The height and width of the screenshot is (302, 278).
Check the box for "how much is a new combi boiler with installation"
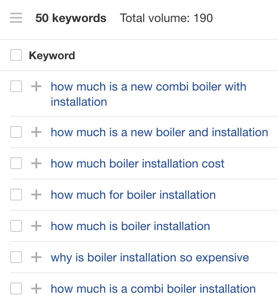[x=16, y=87]
